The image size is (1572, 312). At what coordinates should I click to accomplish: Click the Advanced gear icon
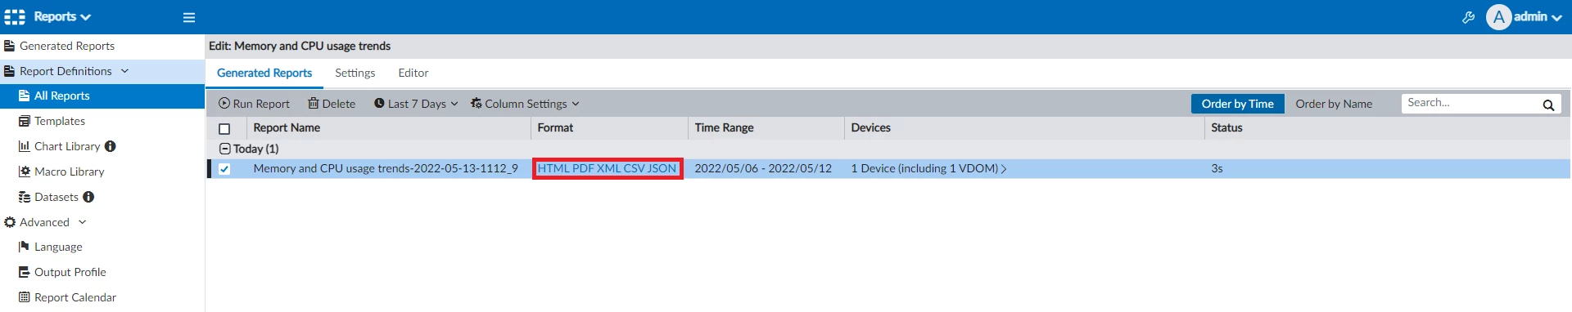pyautogui.click(x=10, y=222)
